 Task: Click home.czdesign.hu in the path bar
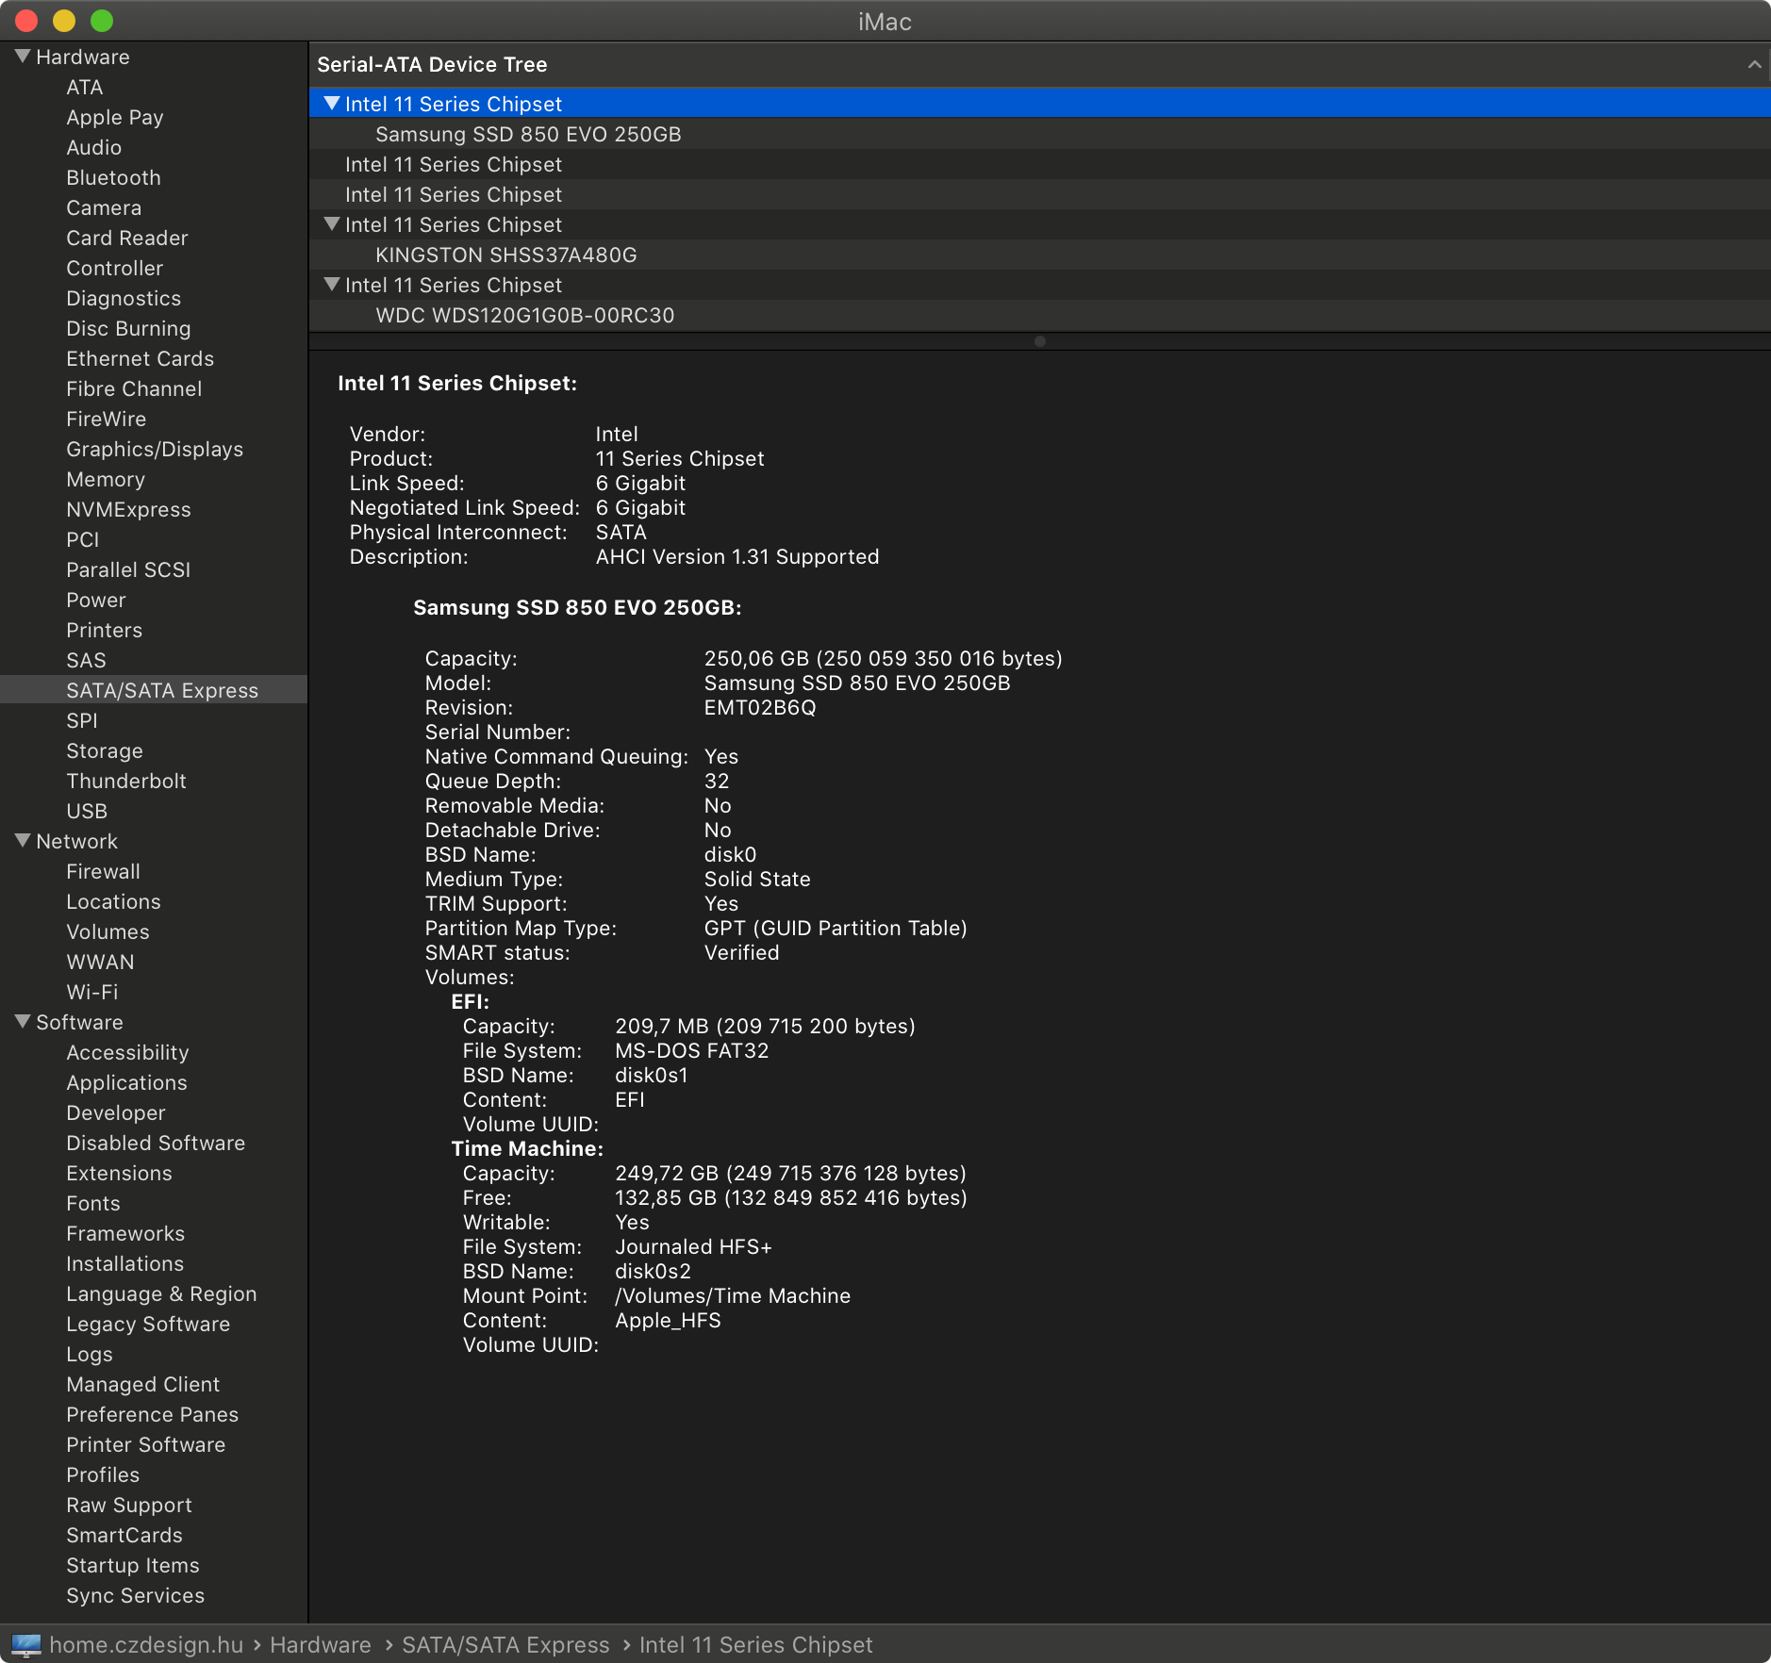point(146,1645)
